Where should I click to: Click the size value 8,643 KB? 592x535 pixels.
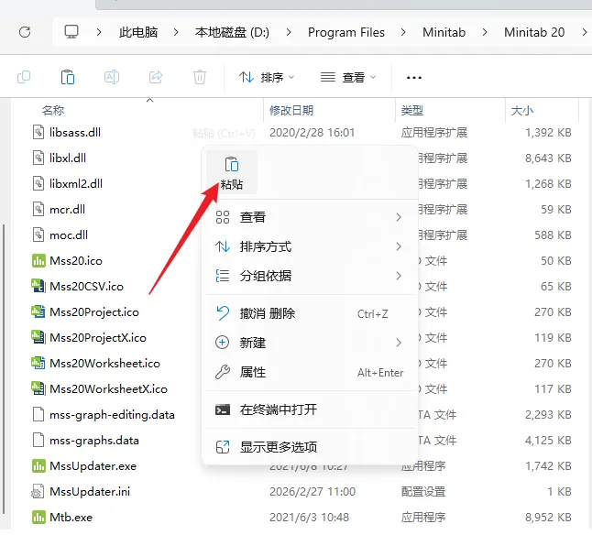548,158
